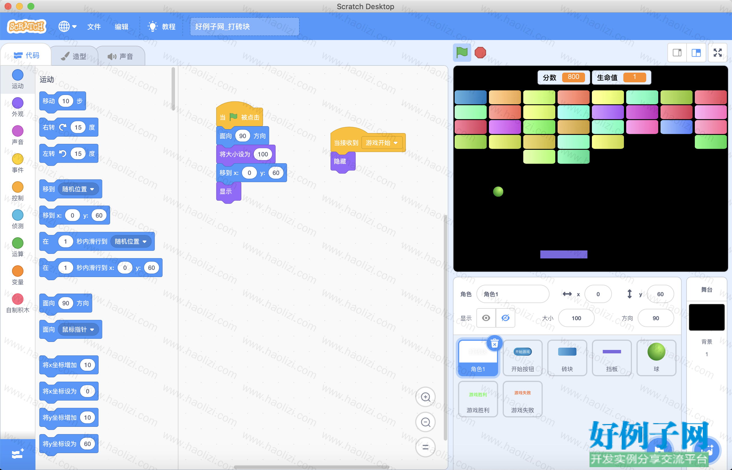Click the sprite 大小 size field
The height and width of the screenshot is (470, 732).
576,318
